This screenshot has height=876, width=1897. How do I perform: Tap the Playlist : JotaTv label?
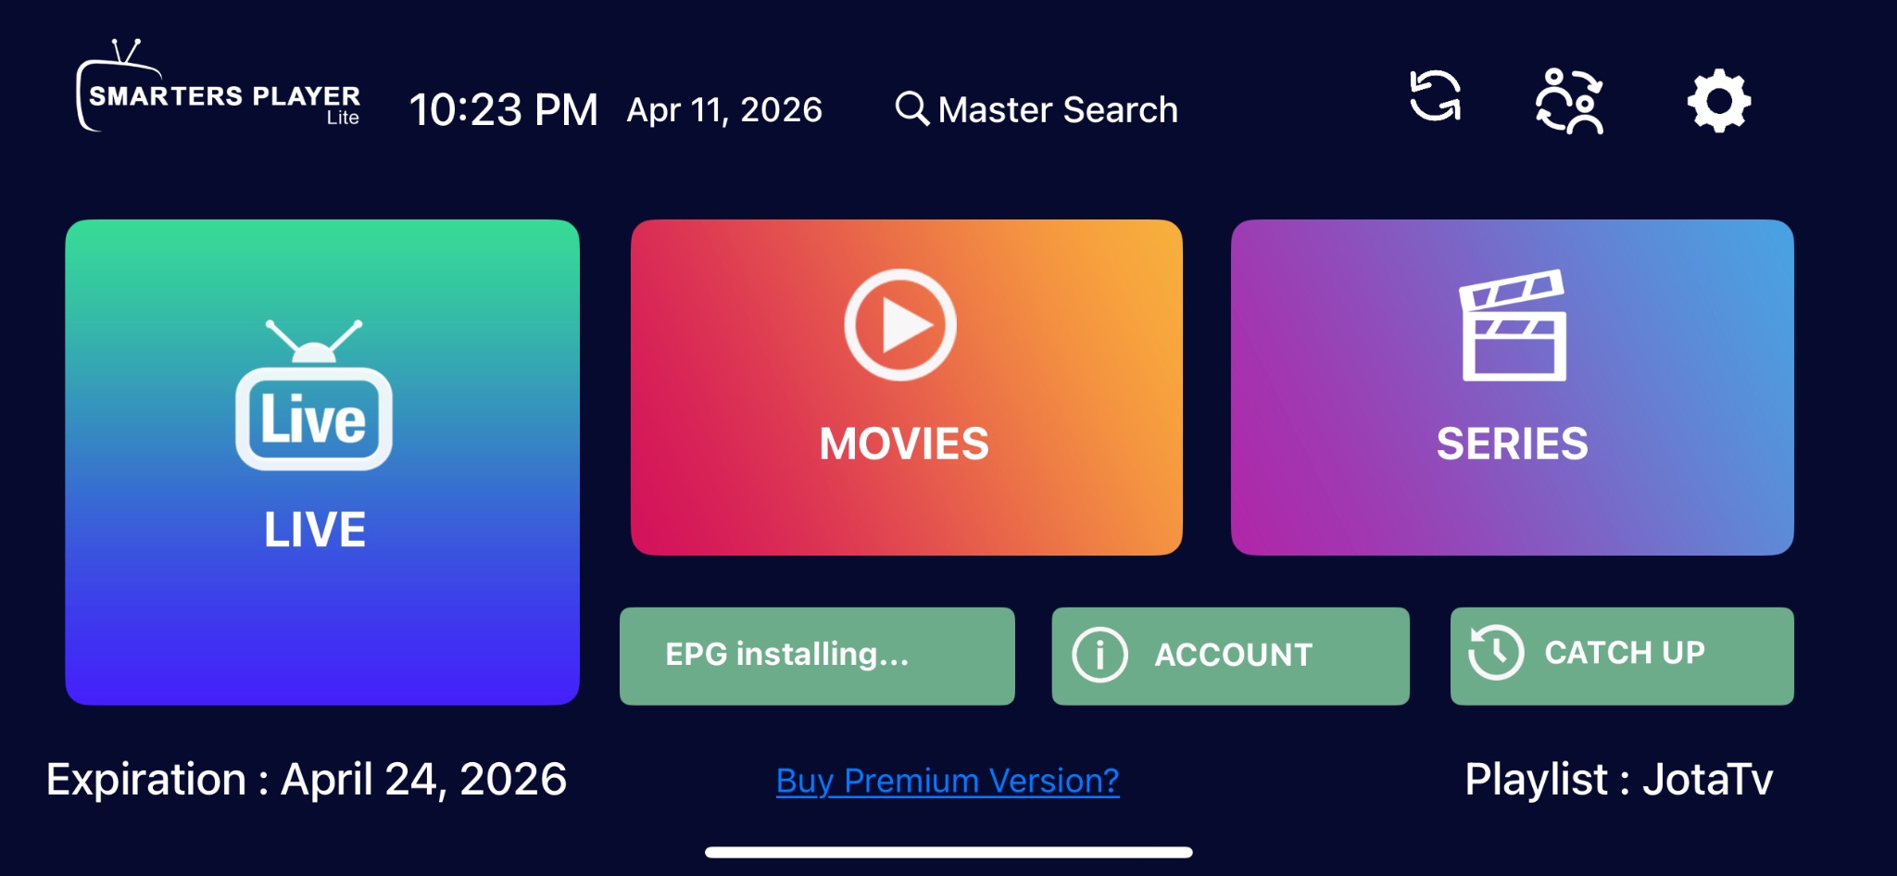coord(1619,779)
